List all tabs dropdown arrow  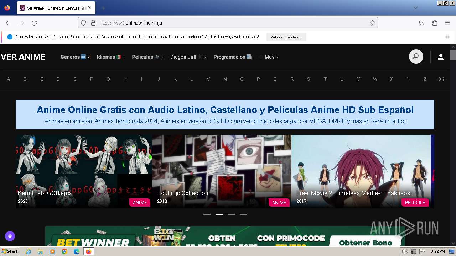[x=415, y=8]
